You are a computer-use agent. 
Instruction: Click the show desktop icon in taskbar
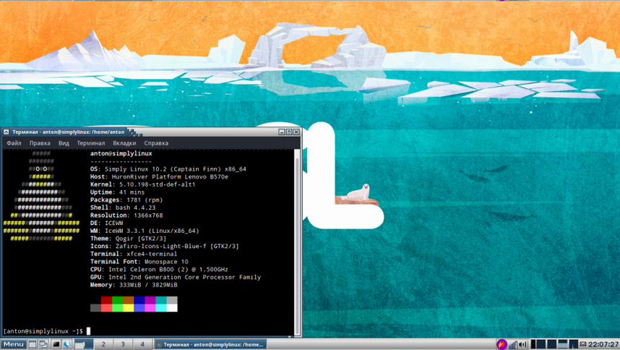[x=33, y=344]
